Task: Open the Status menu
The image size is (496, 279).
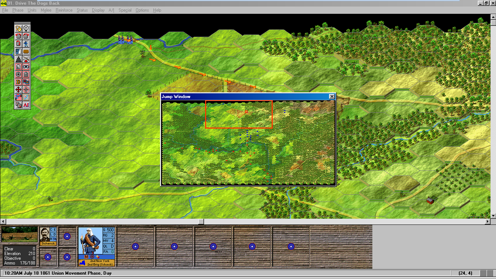Action: 82,10
